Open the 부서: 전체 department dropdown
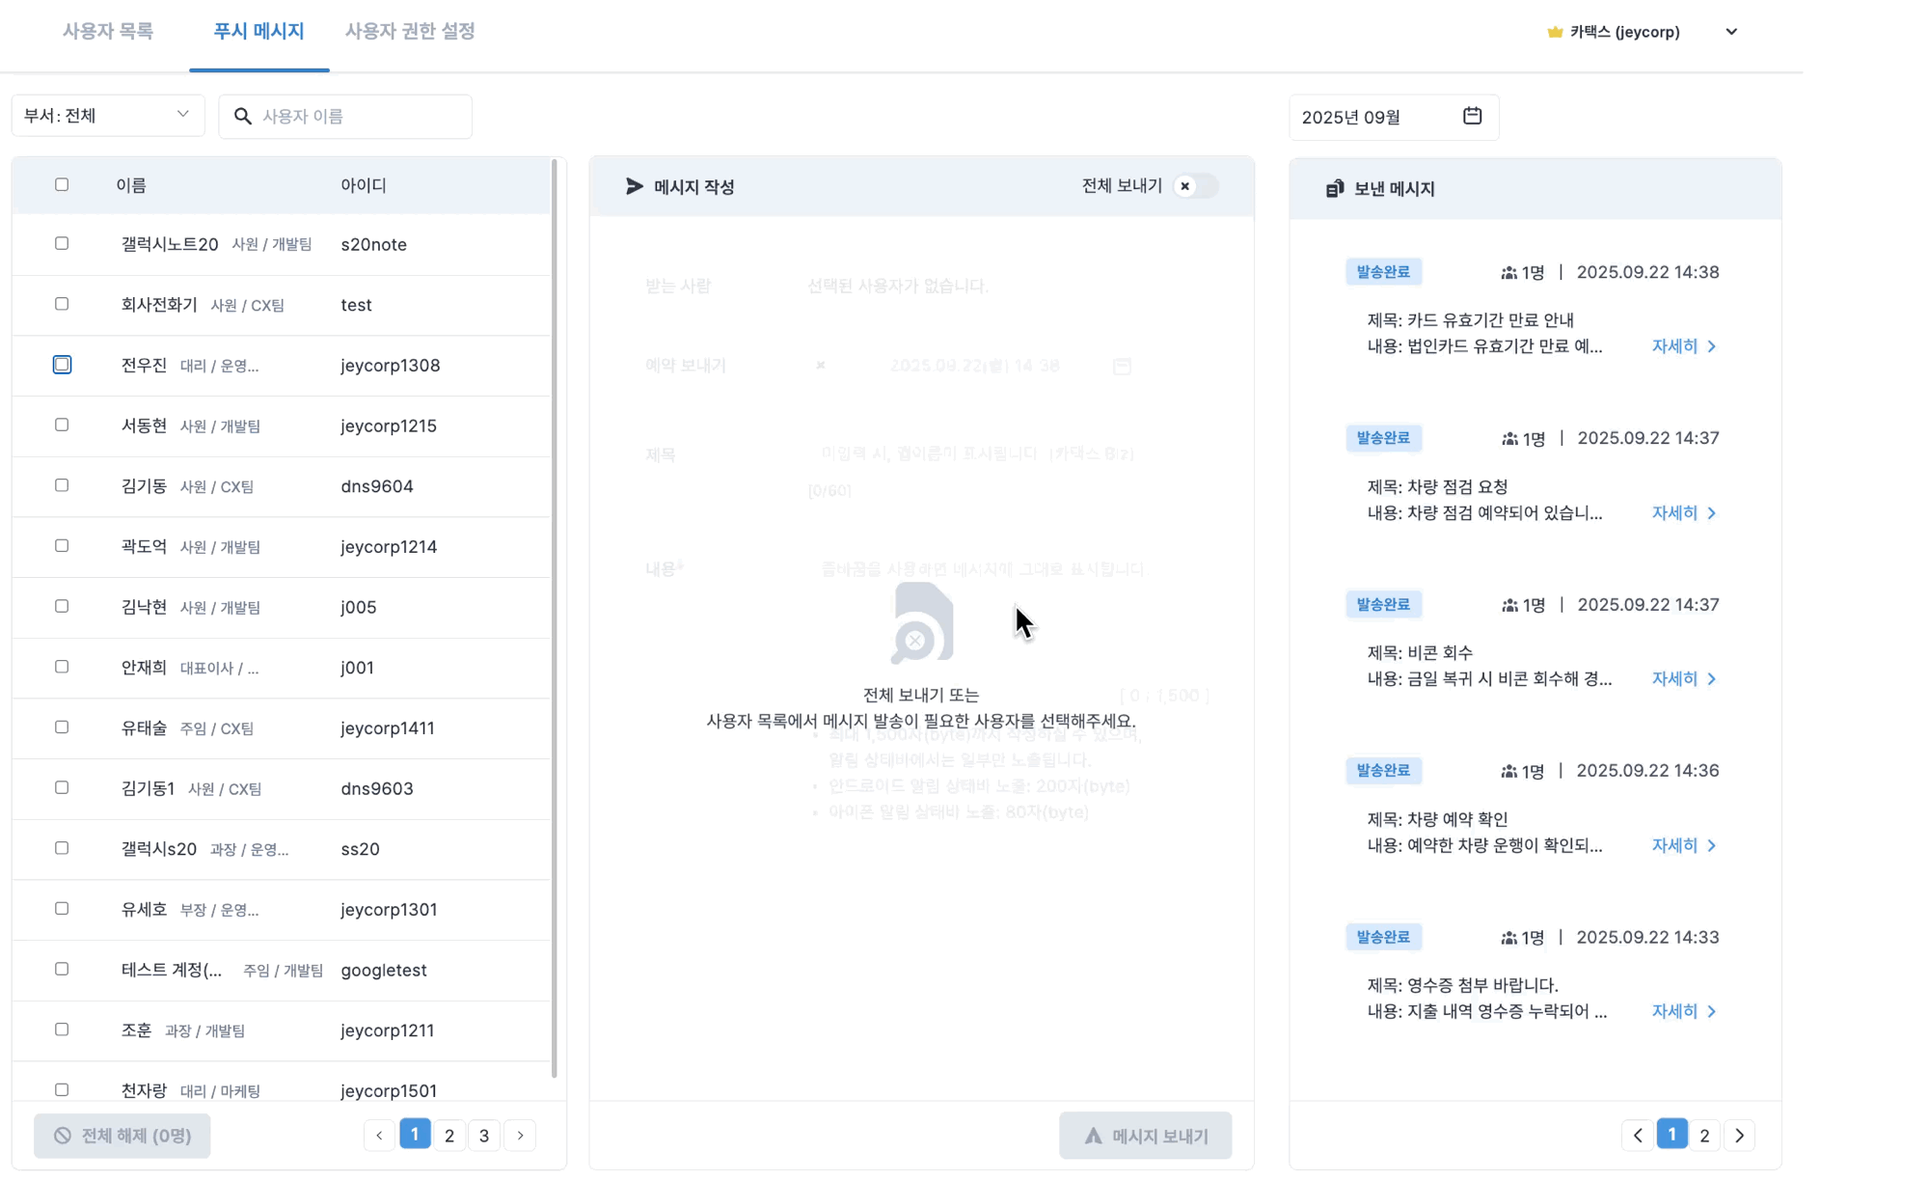This screenshot has width=1929, height=1180. click(x=107, y=116)
